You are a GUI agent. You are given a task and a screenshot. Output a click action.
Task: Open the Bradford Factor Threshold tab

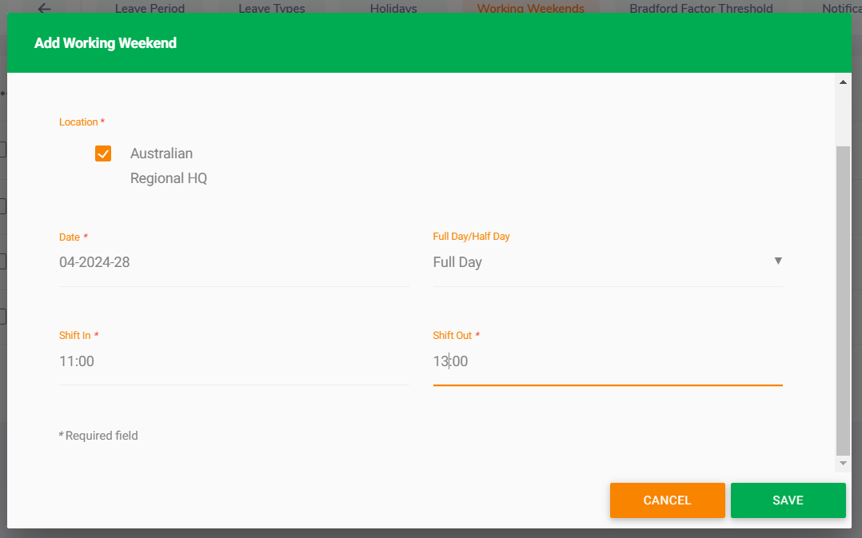click(x=700, y=9)
